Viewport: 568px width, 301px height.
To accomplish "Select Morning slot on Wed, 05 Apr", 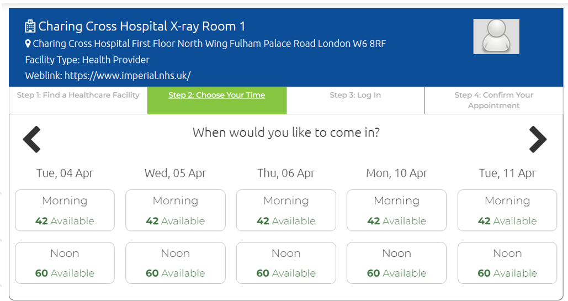I will [x=176, y=210].
